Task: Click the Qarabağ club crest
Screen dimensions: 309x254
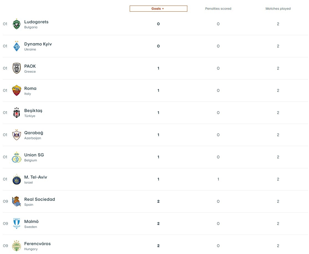Action: (17, 135)
